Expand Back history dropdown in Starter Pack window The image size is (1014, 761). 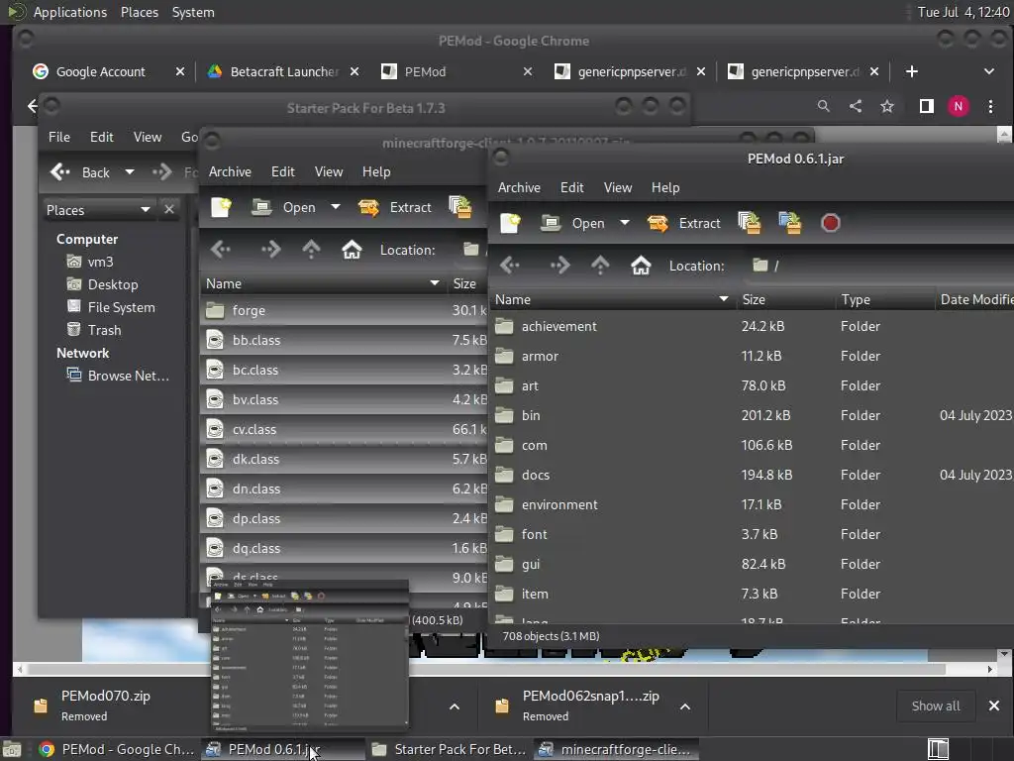click(x=130, y=172)
